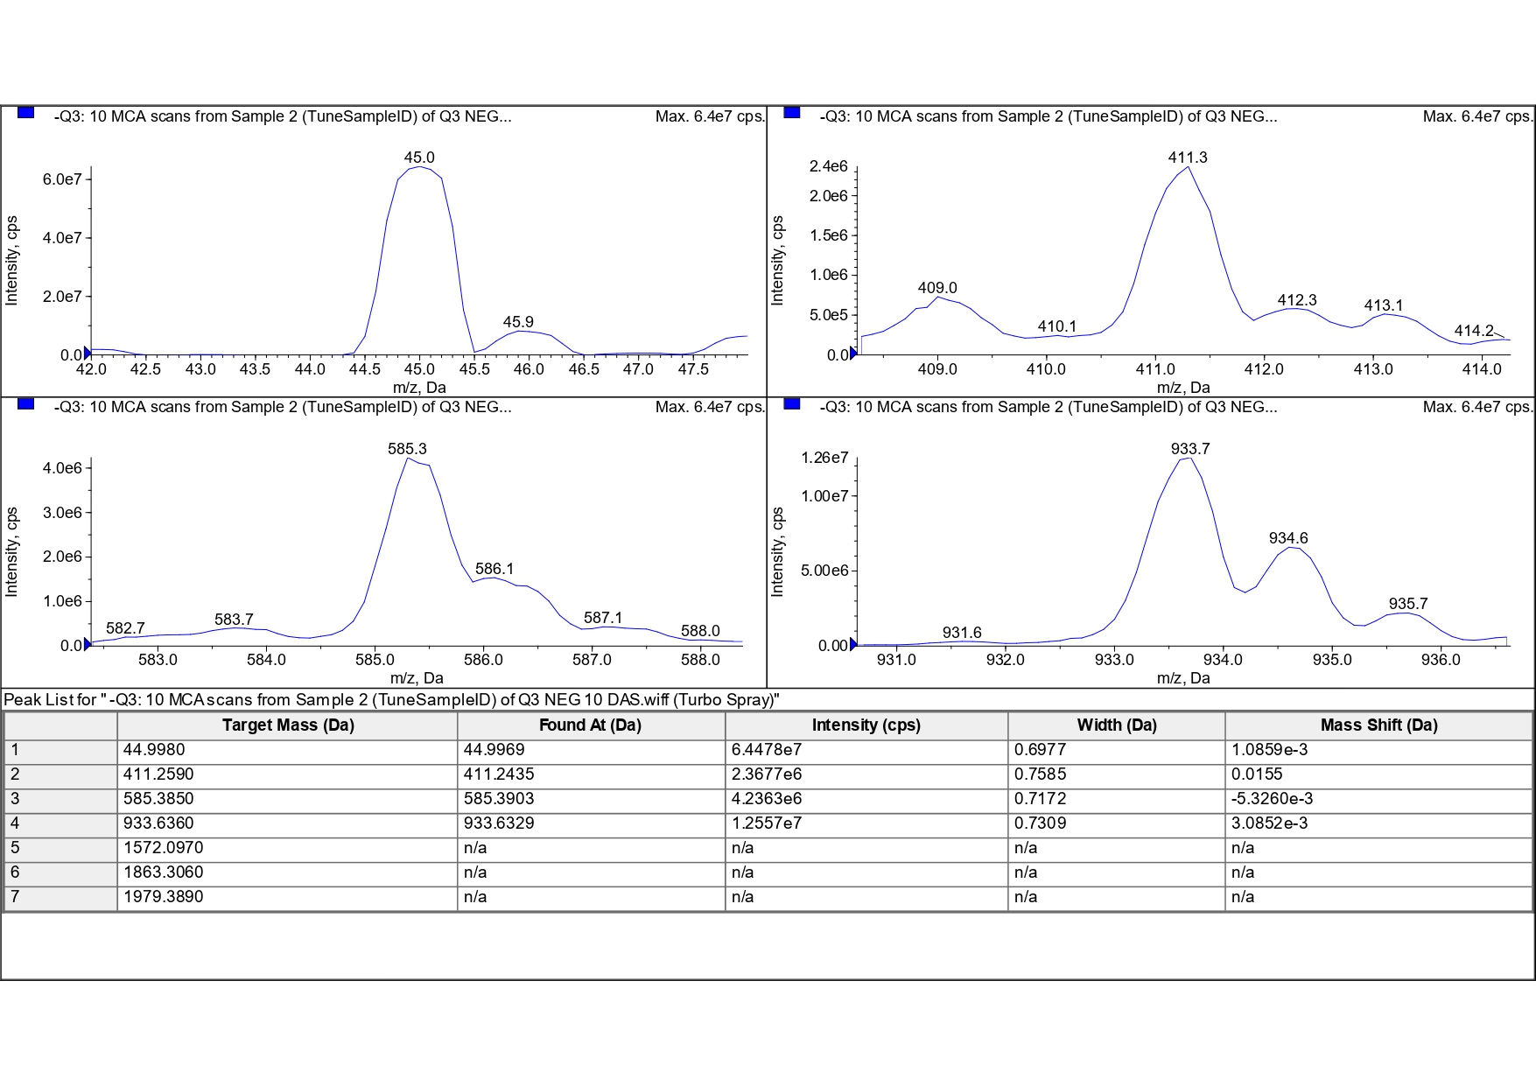Select the Target Mass (Da) column header

(287, 725)
